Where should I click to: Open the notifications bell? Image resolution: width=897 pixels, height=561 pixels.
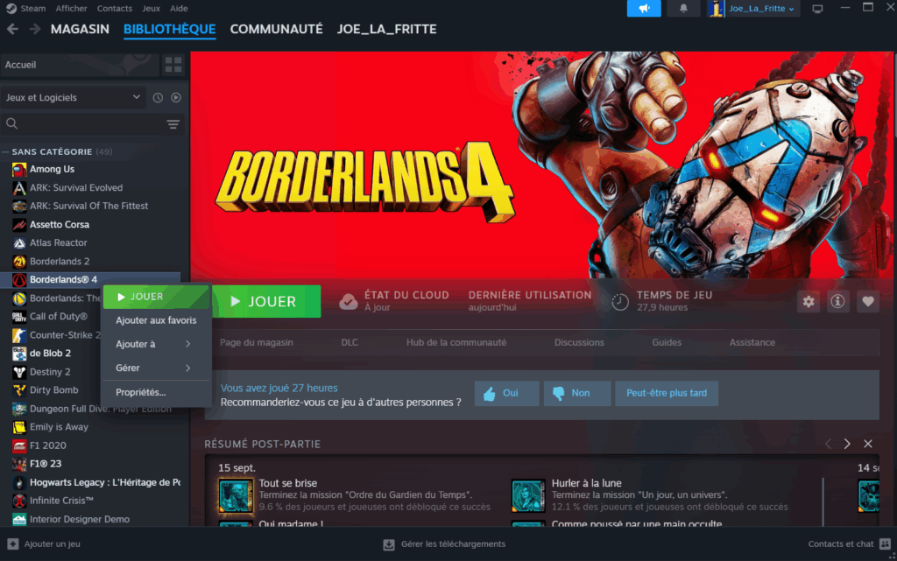tap(683, 9)
